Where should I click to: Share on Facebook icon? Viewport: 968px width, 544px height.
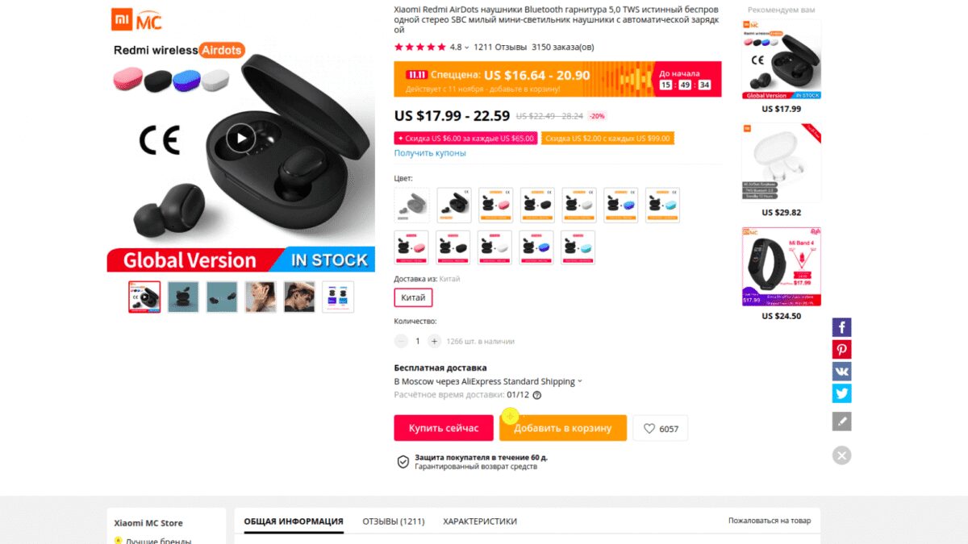841,327
